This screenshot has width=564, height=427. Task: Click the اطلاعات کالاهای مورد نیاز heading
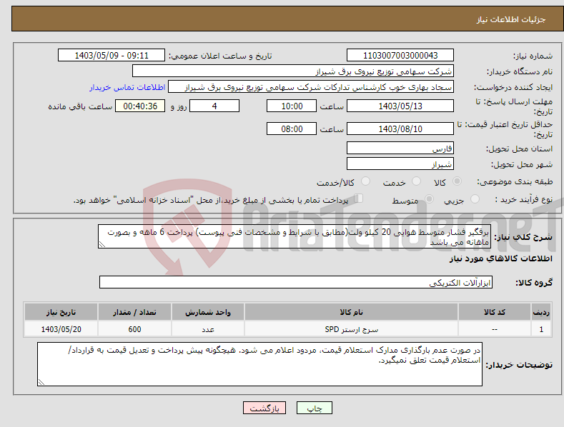coord(500,258)
